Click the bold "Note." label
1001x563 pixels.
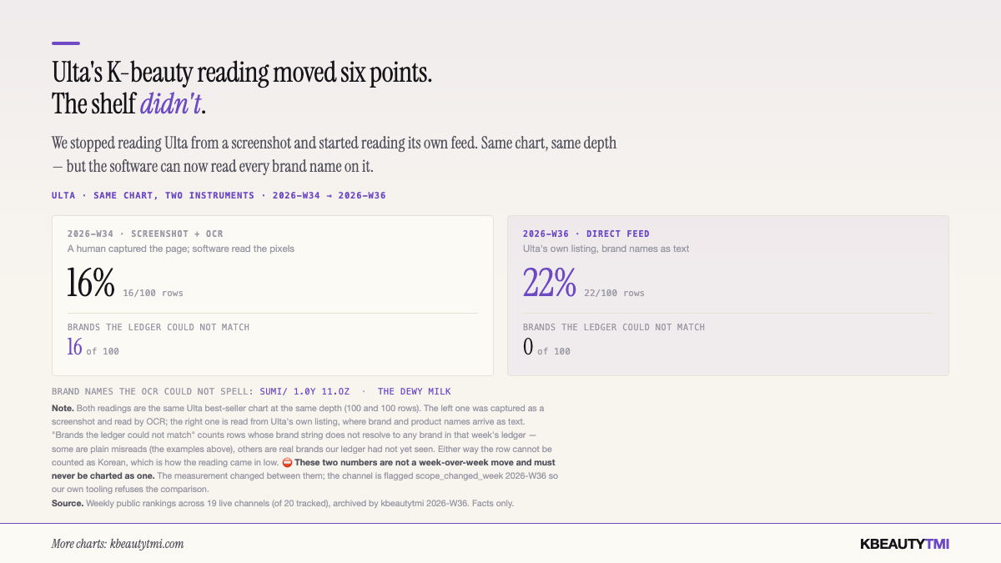pyautogui.click(x=63, y=408)
